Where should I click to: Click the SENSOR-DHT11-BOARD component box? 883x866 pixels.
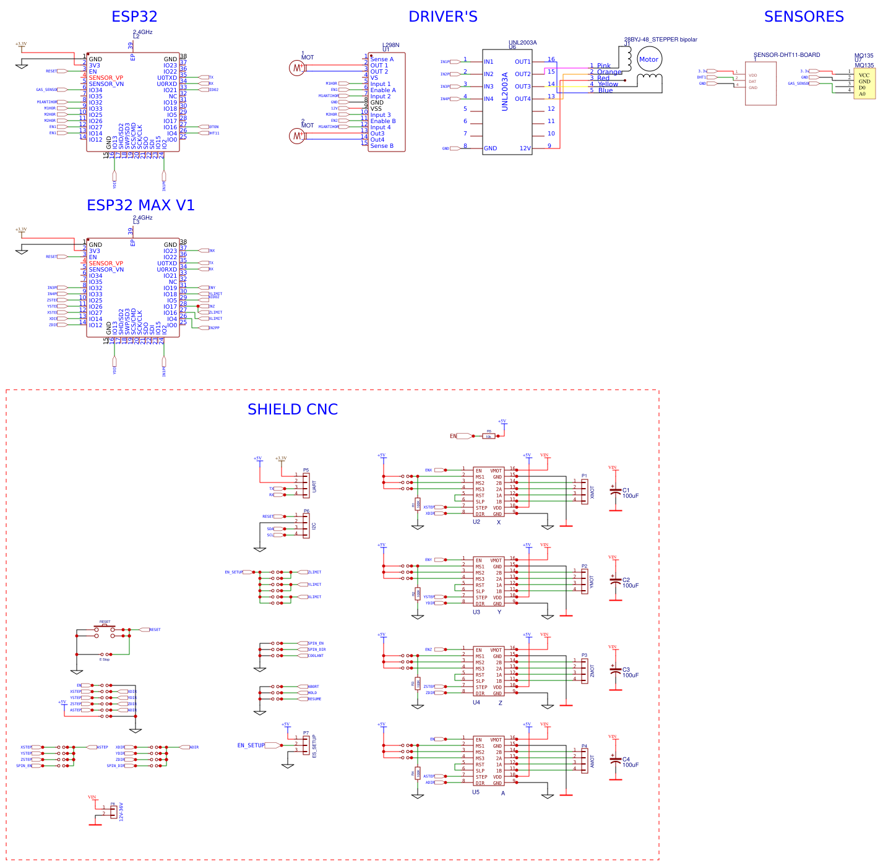pyautogui.click(x=760, y=83)
